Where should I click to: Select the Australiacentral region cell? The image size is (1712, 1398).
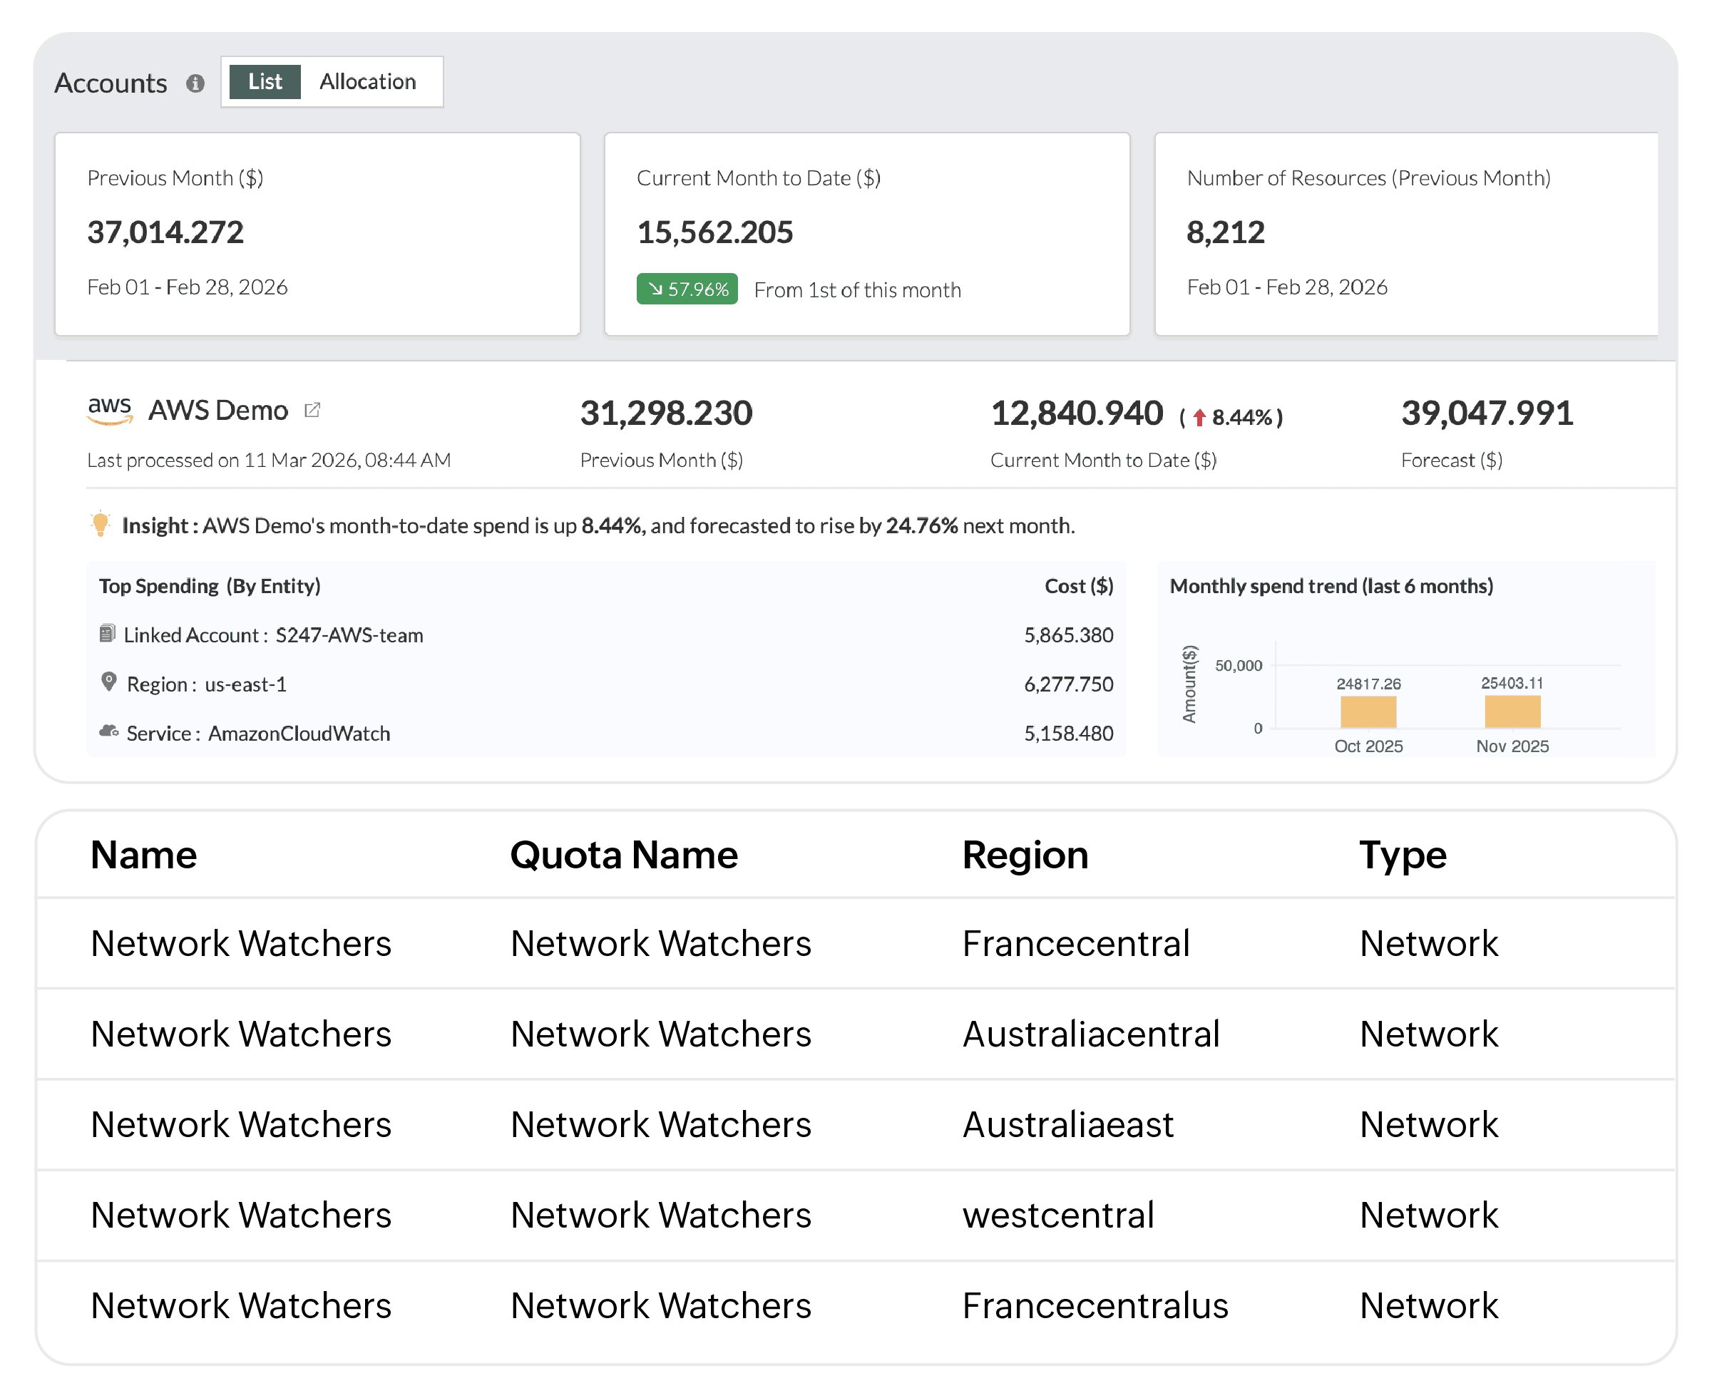point(1091,1034)
